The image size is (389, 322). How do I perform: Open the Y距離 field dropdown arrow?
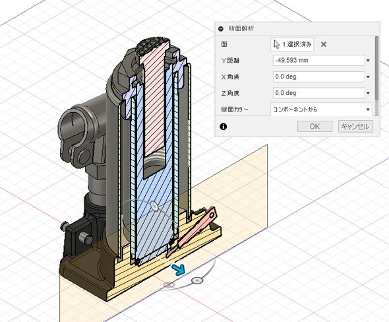(368, 61)
